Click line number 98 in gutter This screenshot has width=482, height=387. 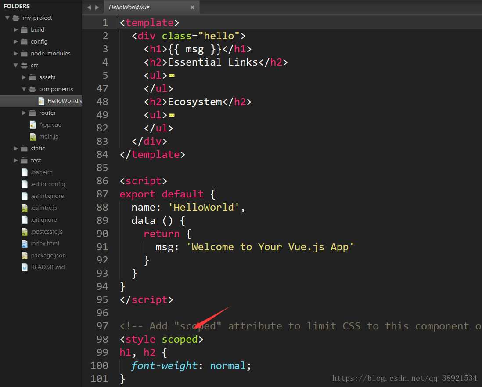pyautogui.click(x=102, y=339)
